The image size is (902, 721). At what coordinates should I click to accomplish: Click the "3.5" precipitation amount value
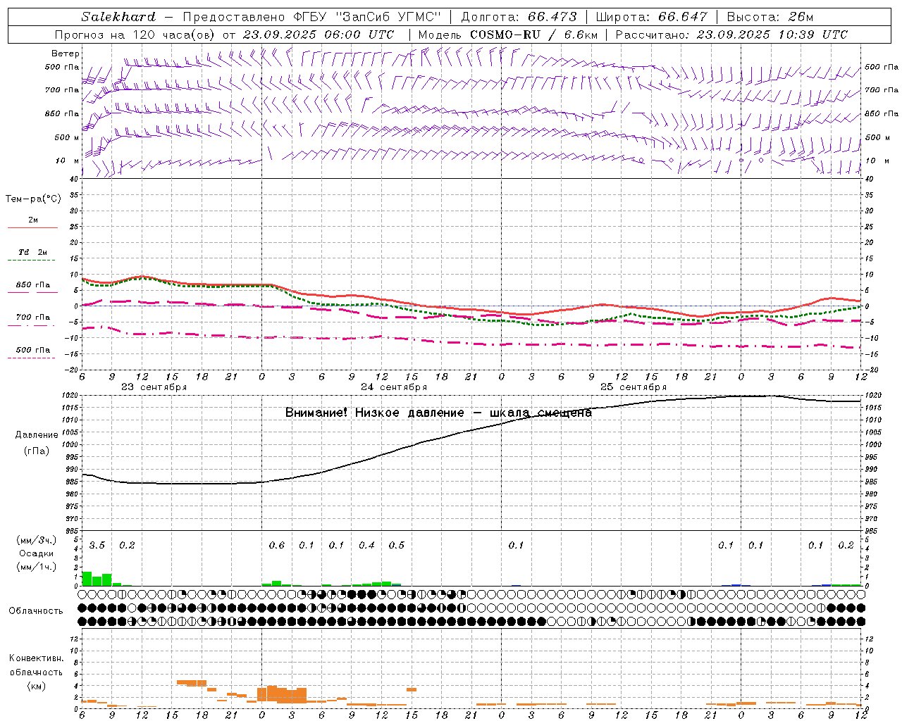pos(97,545)
